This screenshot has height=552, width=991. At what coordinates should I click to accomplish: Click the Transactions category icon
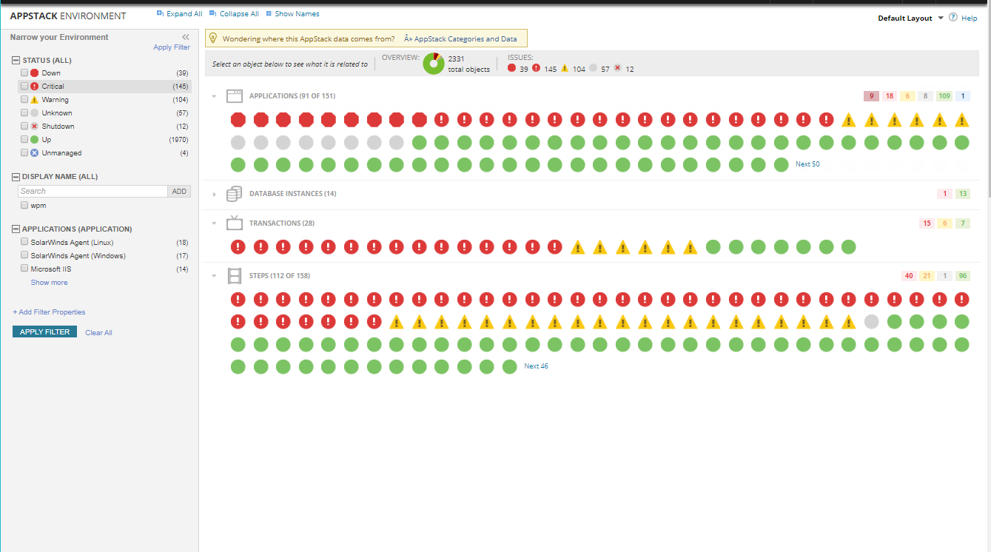[234, 222]
